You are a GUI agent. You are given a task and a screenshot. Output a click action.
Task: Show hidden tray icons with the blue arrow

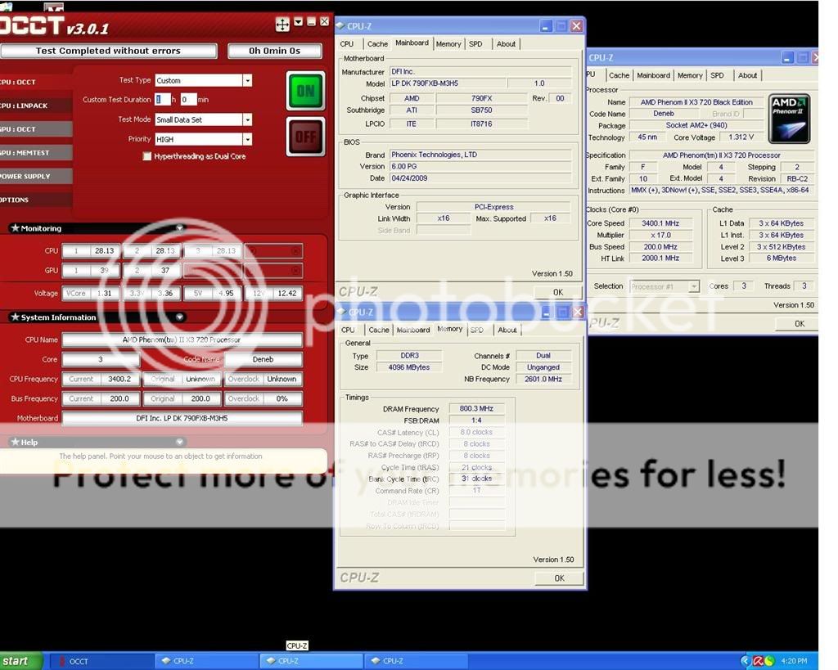pyautogui.click(x=745, y=661)
